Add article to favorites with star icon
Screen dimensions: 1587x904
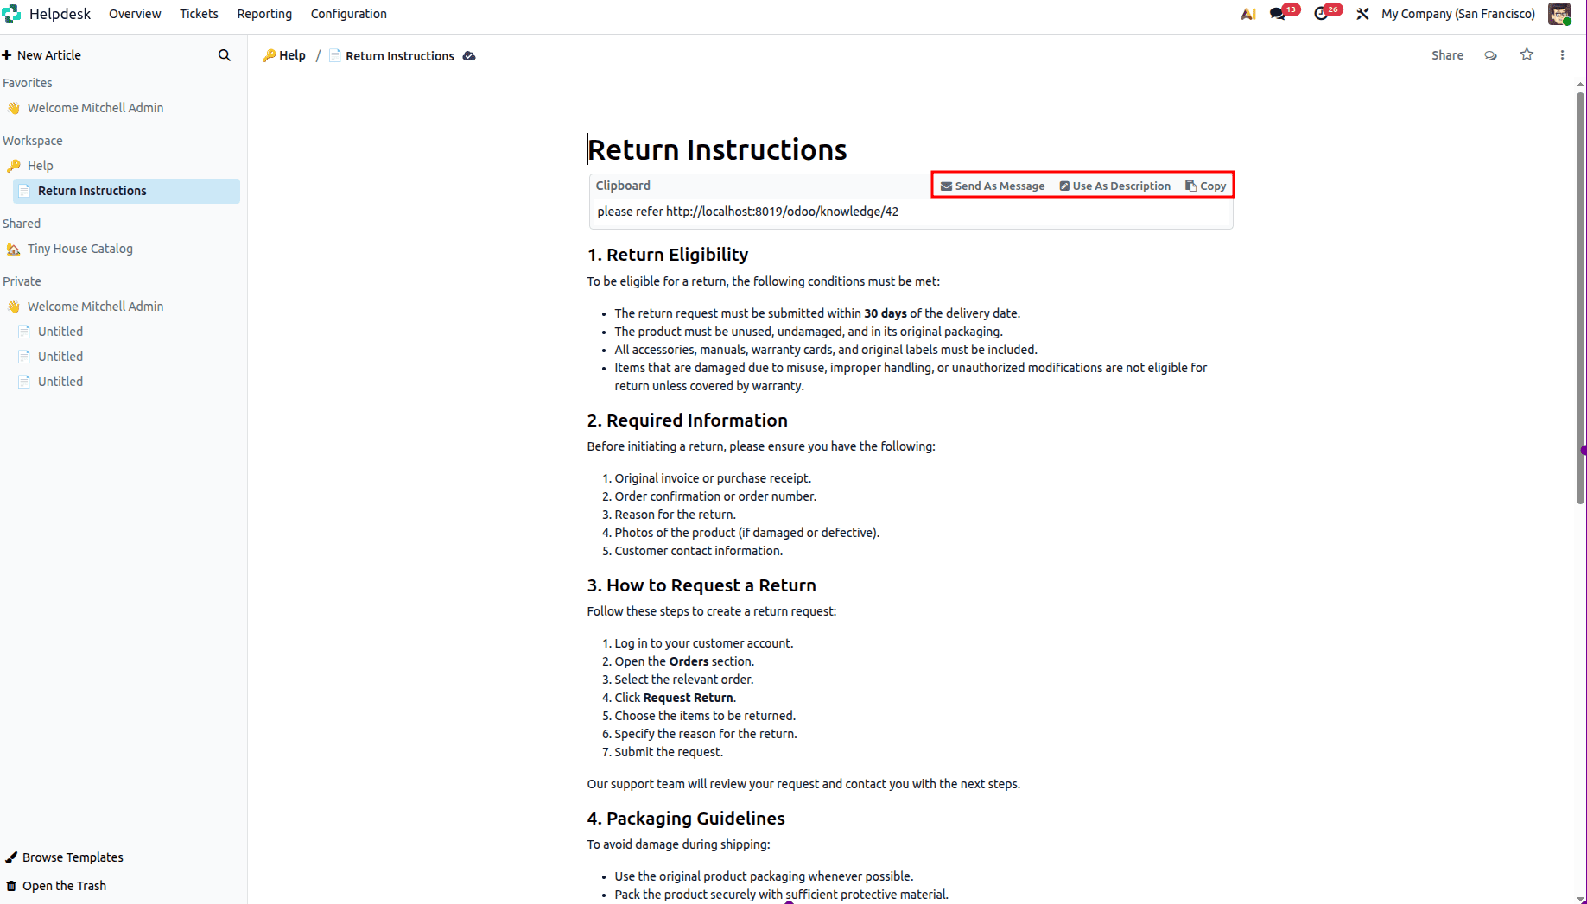click(x=1527, y=55)
